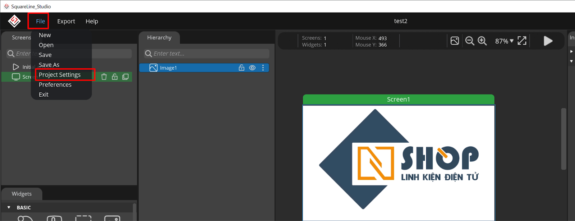575x221 pixels.
Task: Select the Save menu entry
Action: coord(45,55)
